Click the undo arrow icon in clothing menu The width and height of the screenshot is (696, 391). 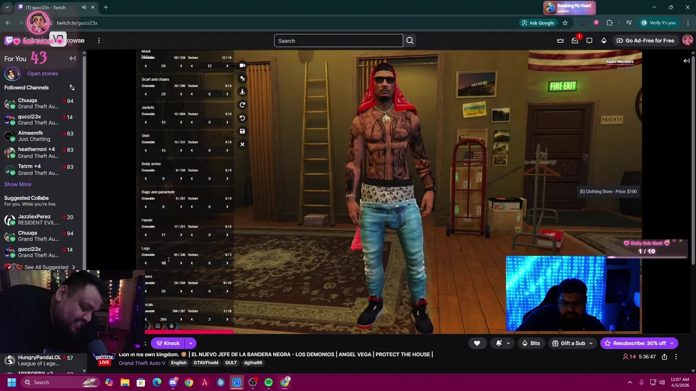pos(243,118)
